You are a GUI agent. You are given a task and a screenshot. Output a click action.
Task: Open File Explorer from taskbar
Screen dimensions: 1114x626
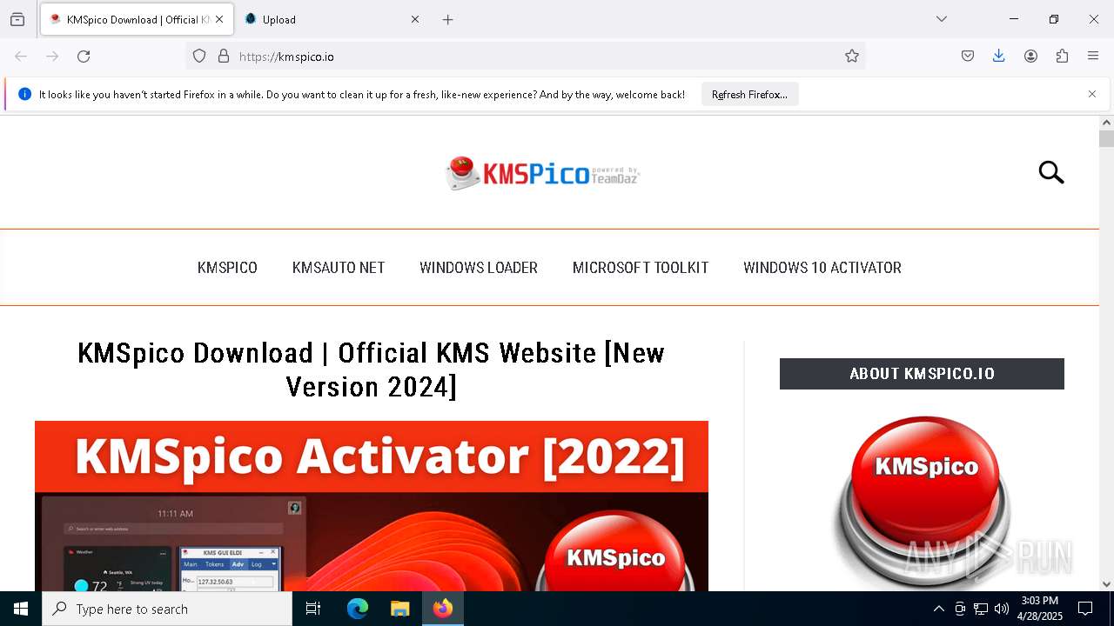click(399, 609)
